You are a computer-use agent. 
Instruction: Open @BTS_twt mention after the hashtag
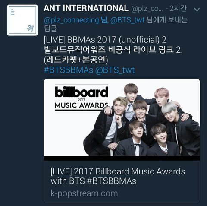[x=115, y=70]
